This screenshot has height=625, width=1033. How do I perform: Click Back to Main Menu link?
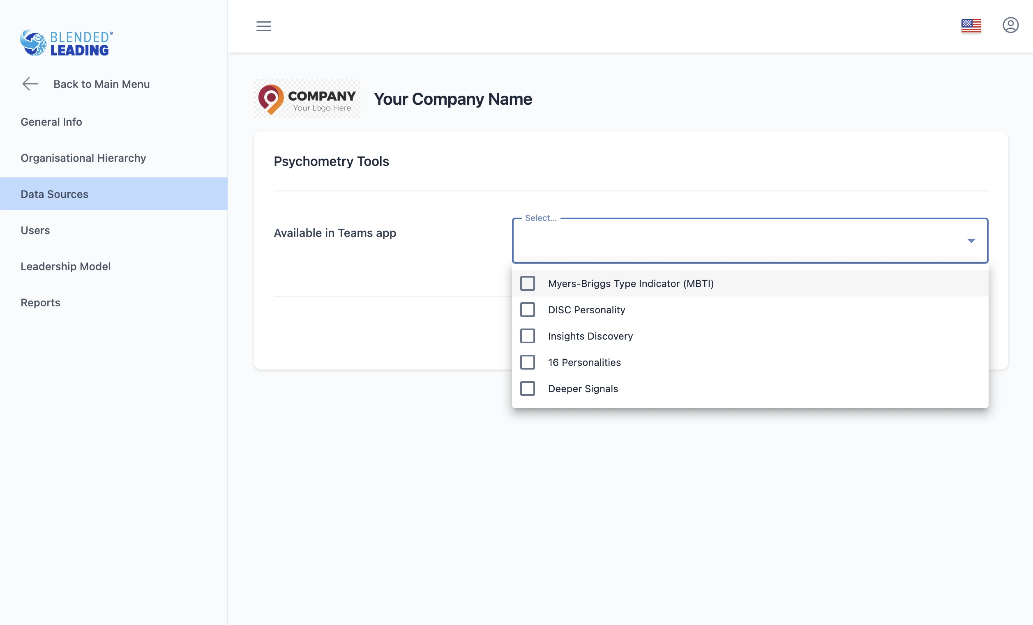tap(101, 84)
